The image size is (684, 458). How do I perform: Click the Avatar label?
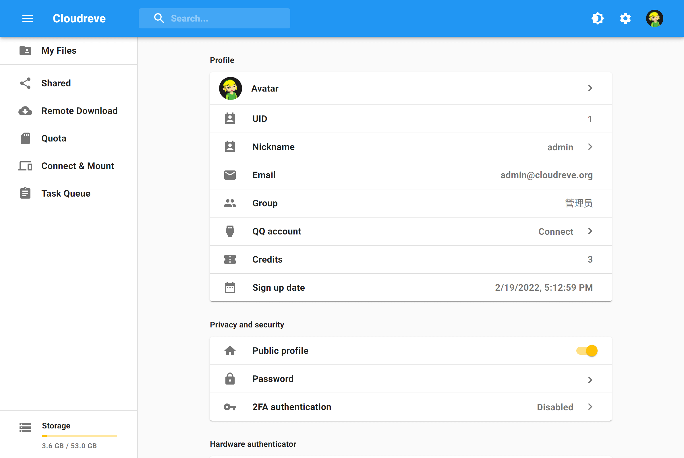click(x=265, y=88)
